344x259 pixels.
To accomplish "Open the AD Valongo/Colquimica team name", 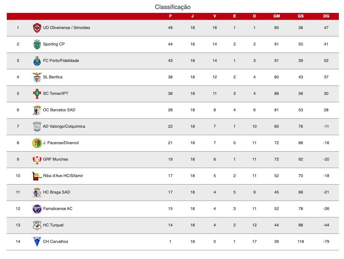I will click(64, 126).
